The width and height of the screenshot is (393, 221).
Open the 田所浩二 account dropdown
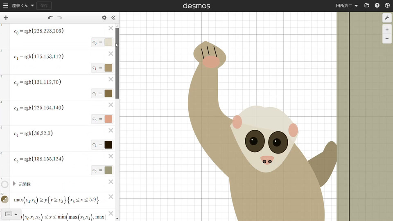(x=347, y=5)
